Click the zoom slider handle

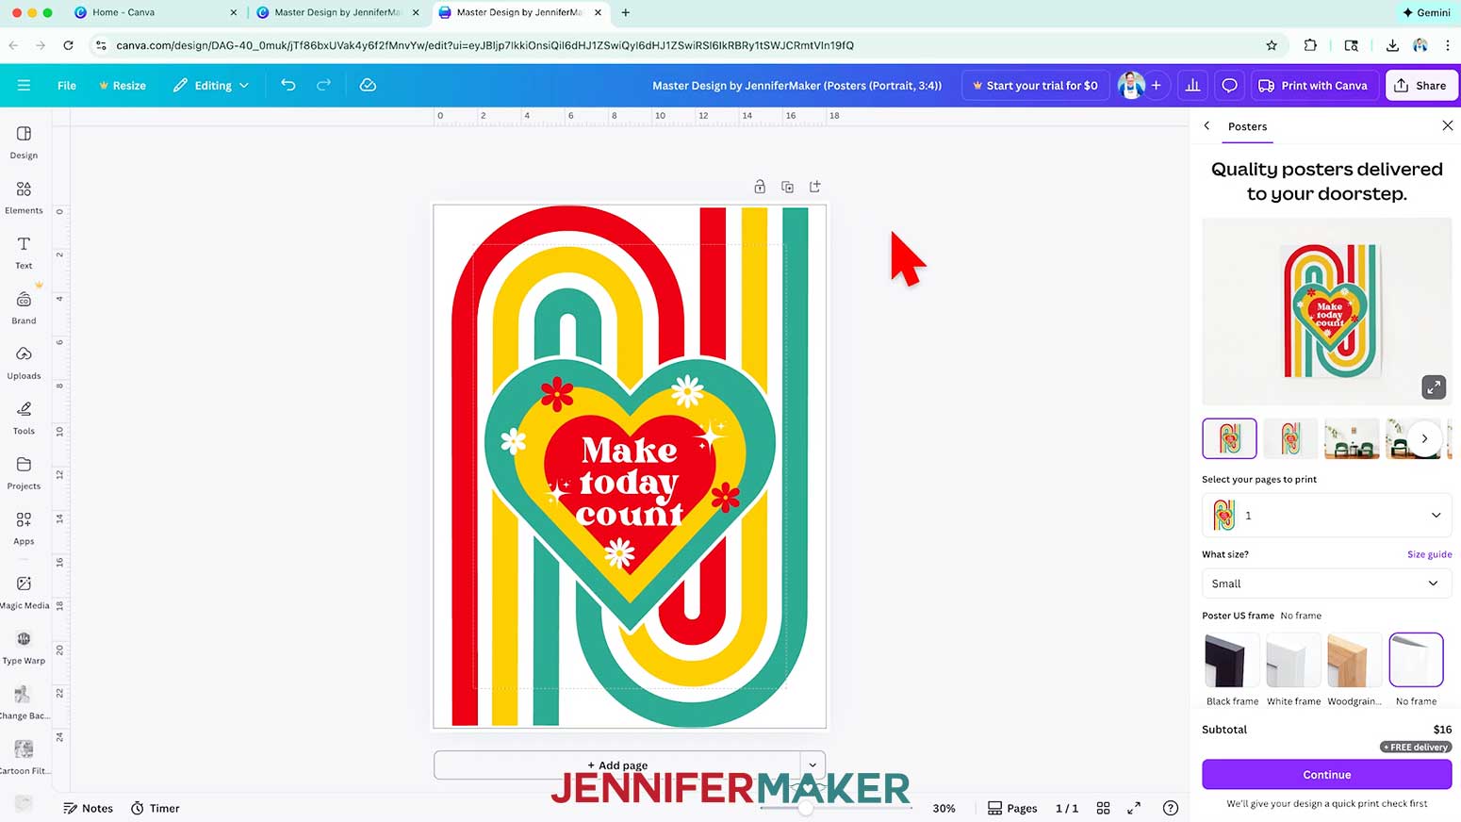tap(806, 808)
